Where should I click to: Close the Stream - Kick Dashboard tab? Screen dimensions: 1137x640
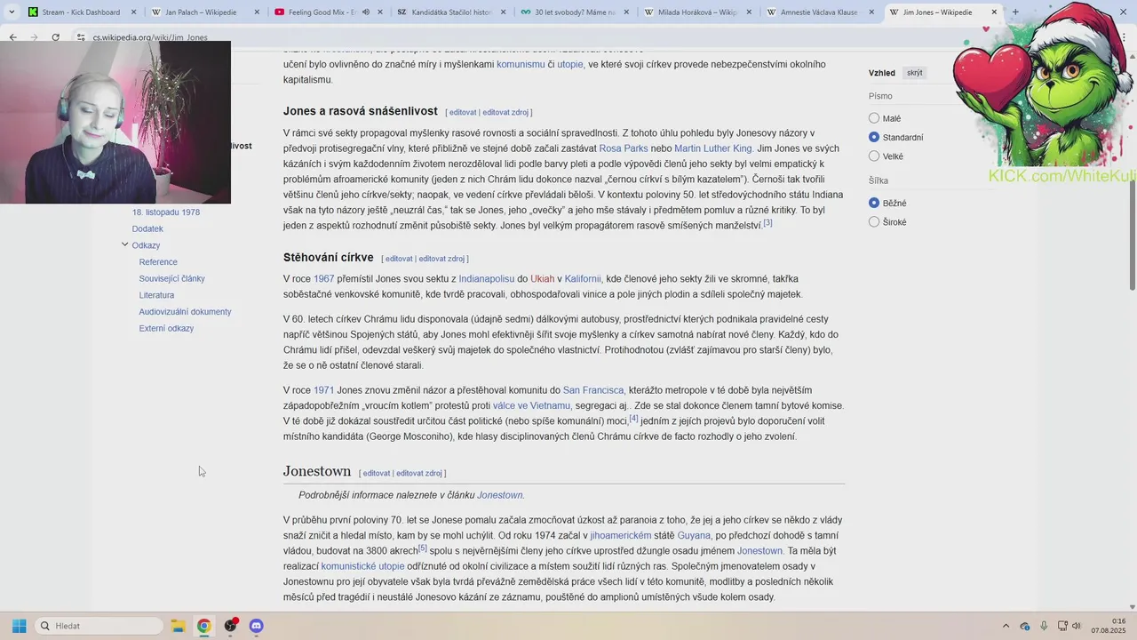pyautogui.click(x=133, y=12)
